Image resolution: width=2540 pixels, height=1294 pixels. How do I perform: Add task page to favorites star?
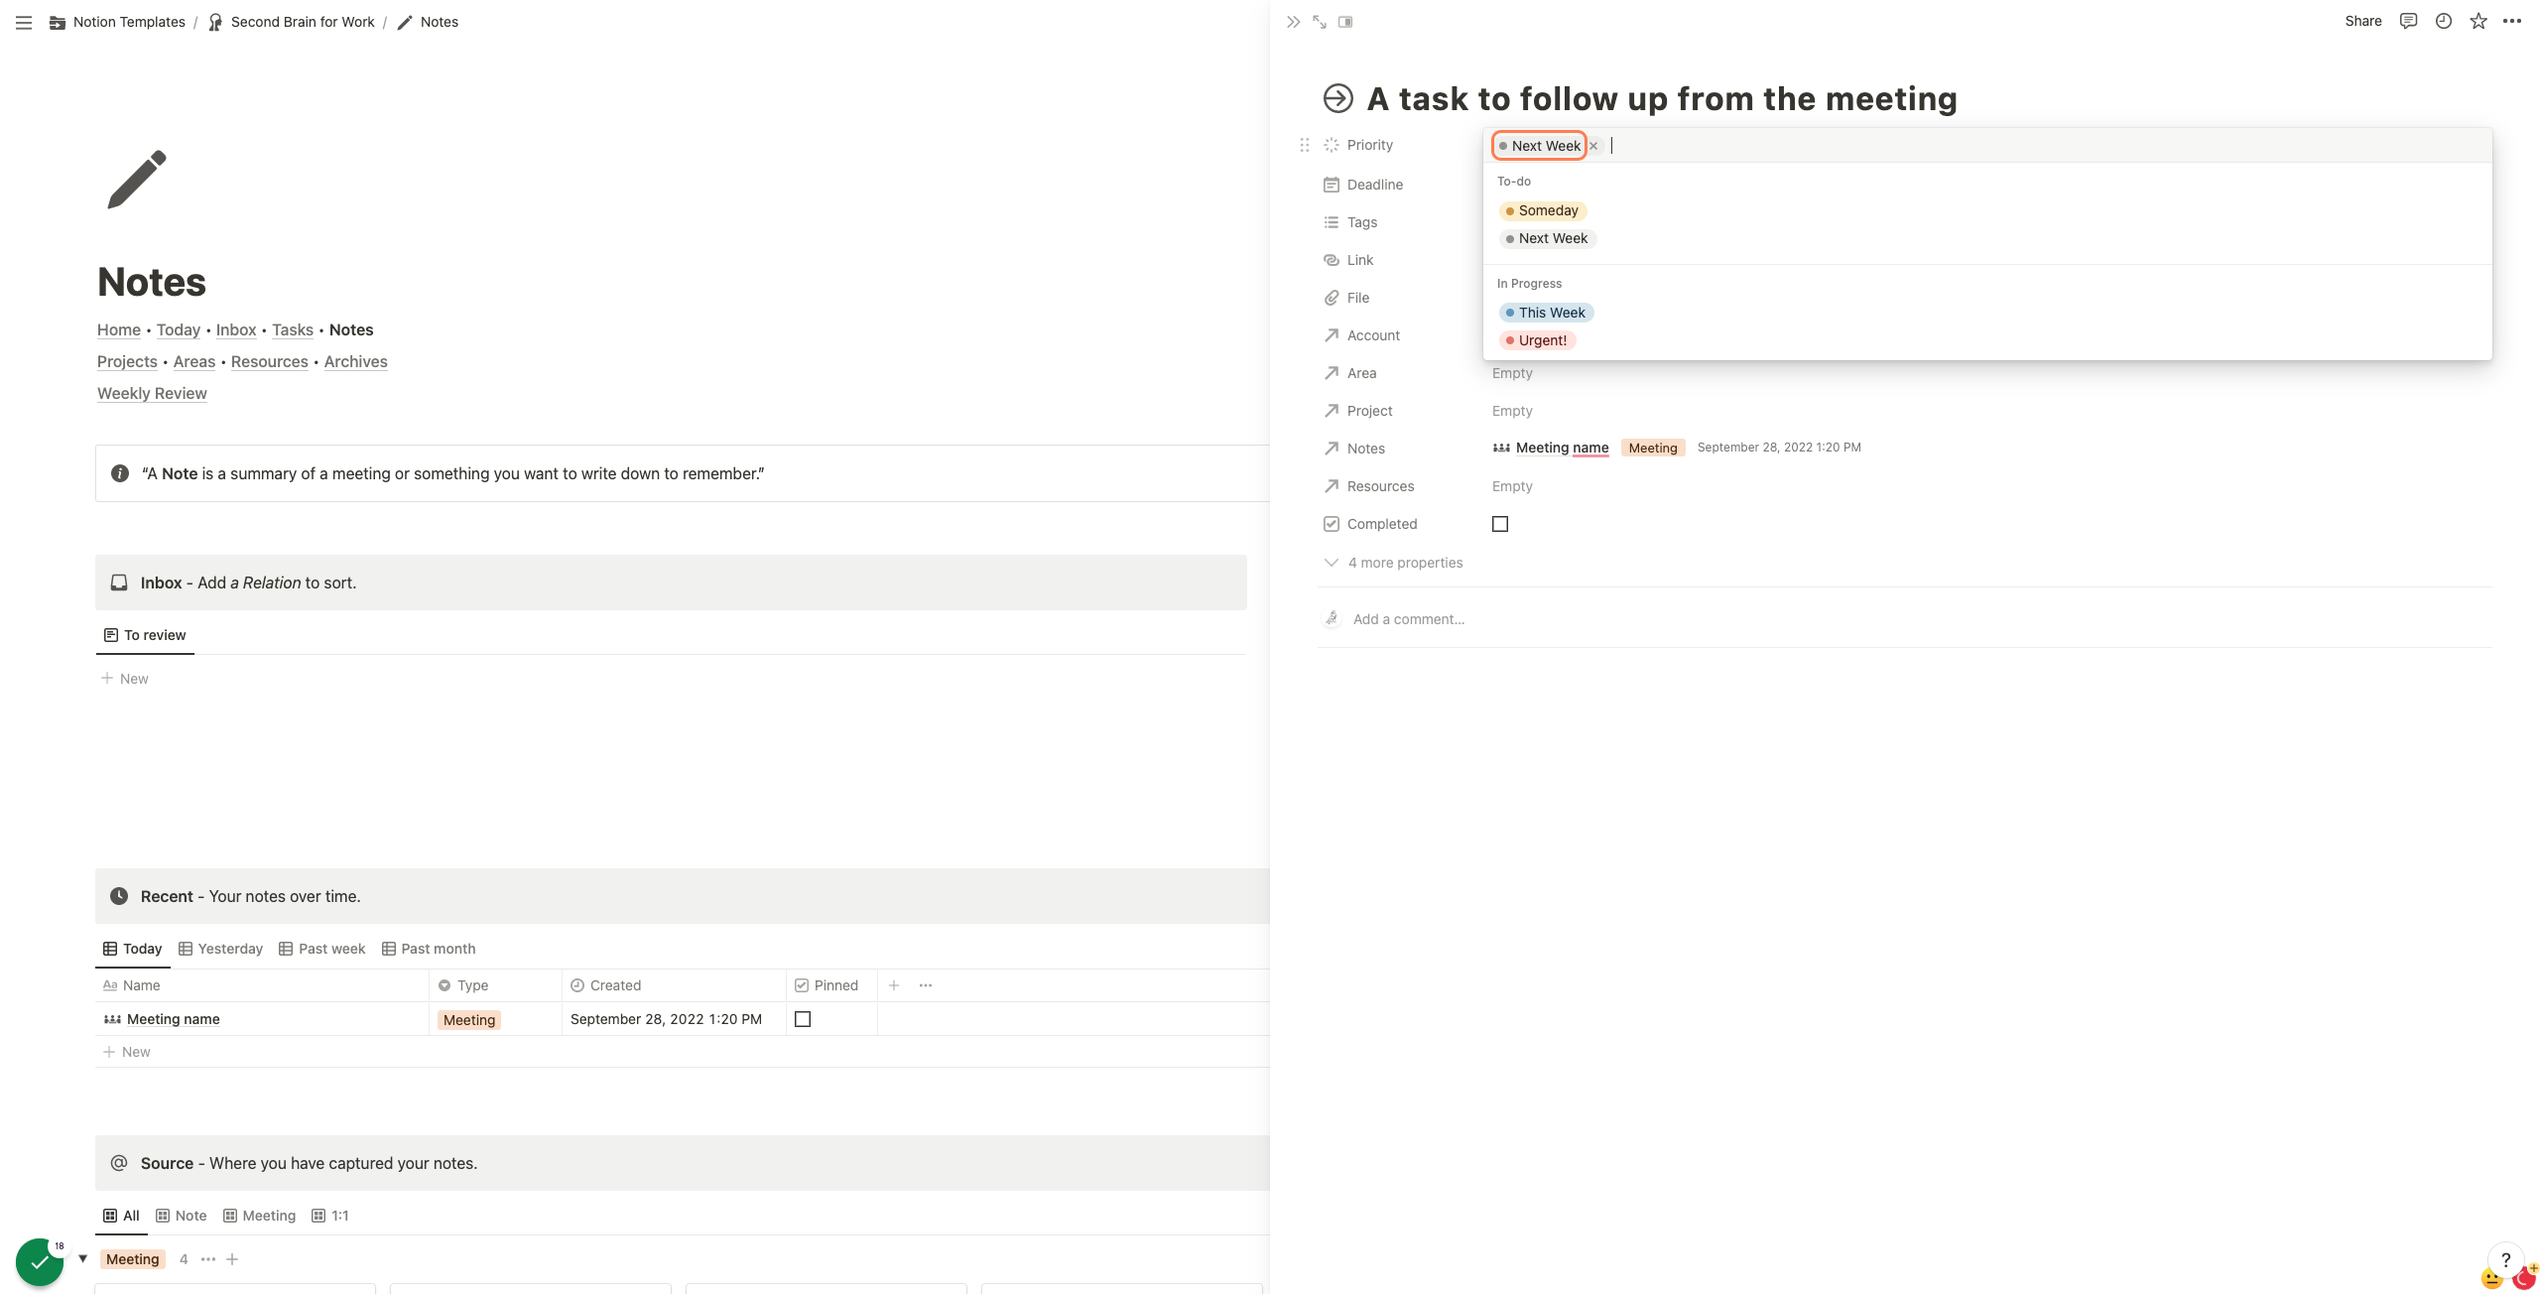(x=2478, y=21)
